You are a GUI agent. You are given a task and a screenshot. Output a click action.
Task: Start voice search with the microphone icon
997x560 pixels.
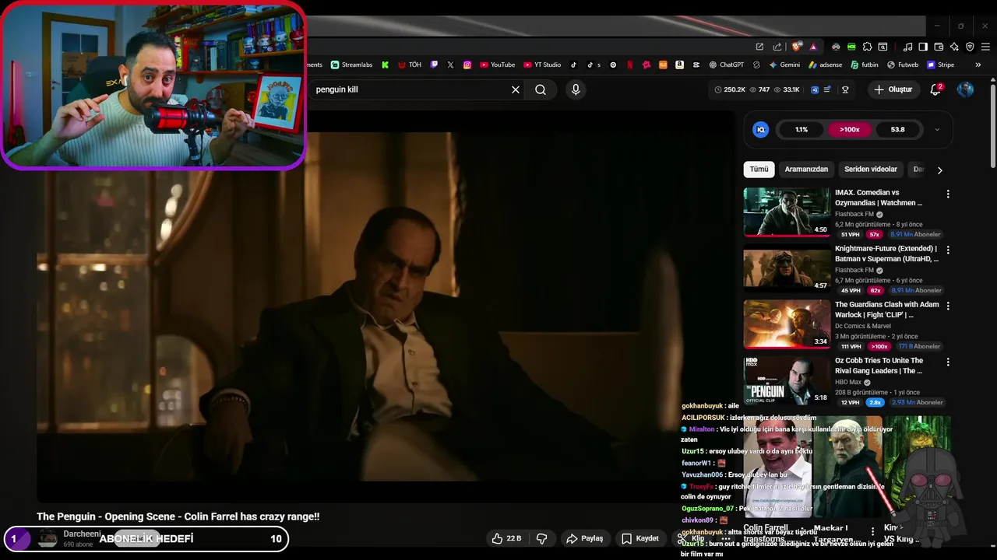coord(576,89)
